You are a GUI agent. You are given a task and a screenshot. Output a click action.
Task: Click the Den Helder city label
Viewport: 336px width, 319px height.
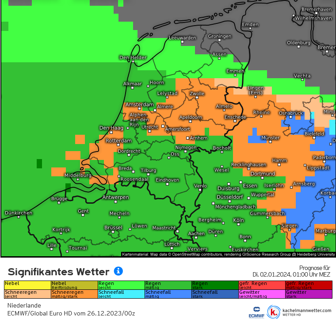pos(133,57)
